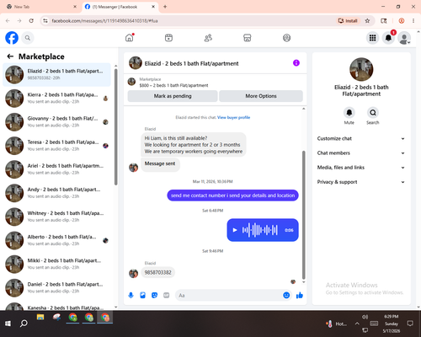
Task: Expand Media, files and links section
Action: [x=361, y=168]
